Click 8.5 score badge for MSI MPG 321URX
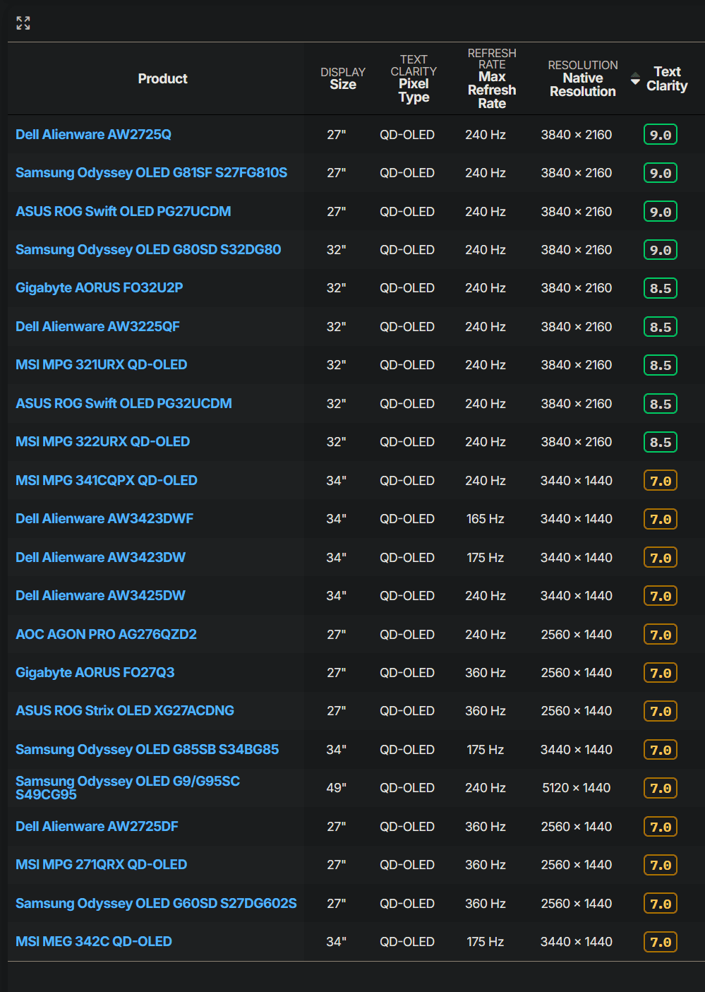The image size is (705, 992). tap(661, 365)
